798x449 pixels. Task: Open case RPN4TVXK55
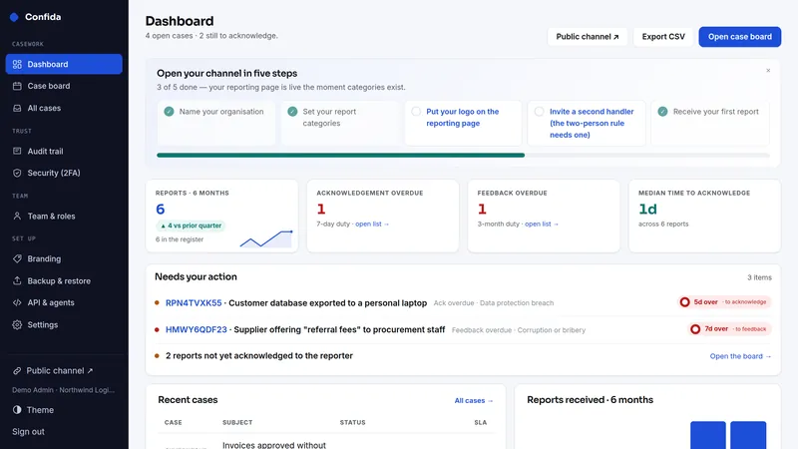coord(194,303)
